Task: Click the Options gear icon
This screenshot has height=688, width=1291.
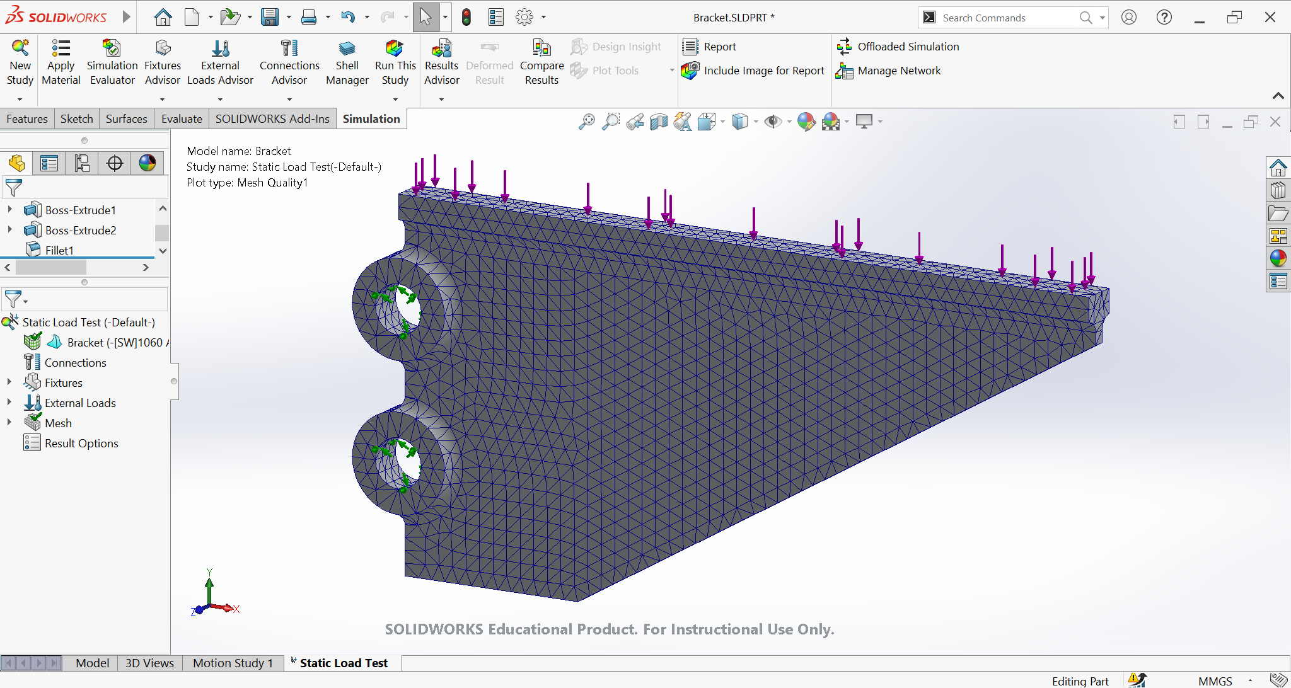Action: [524, 17]
